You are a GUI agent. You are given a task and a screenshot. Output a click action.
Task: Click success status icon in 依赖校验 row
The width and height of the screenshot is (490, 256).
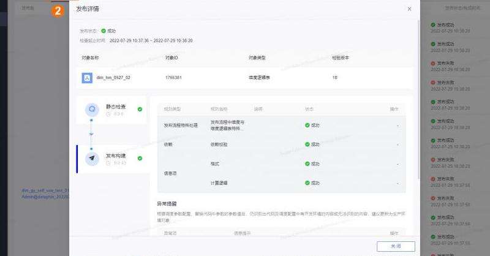pos(307,145)
